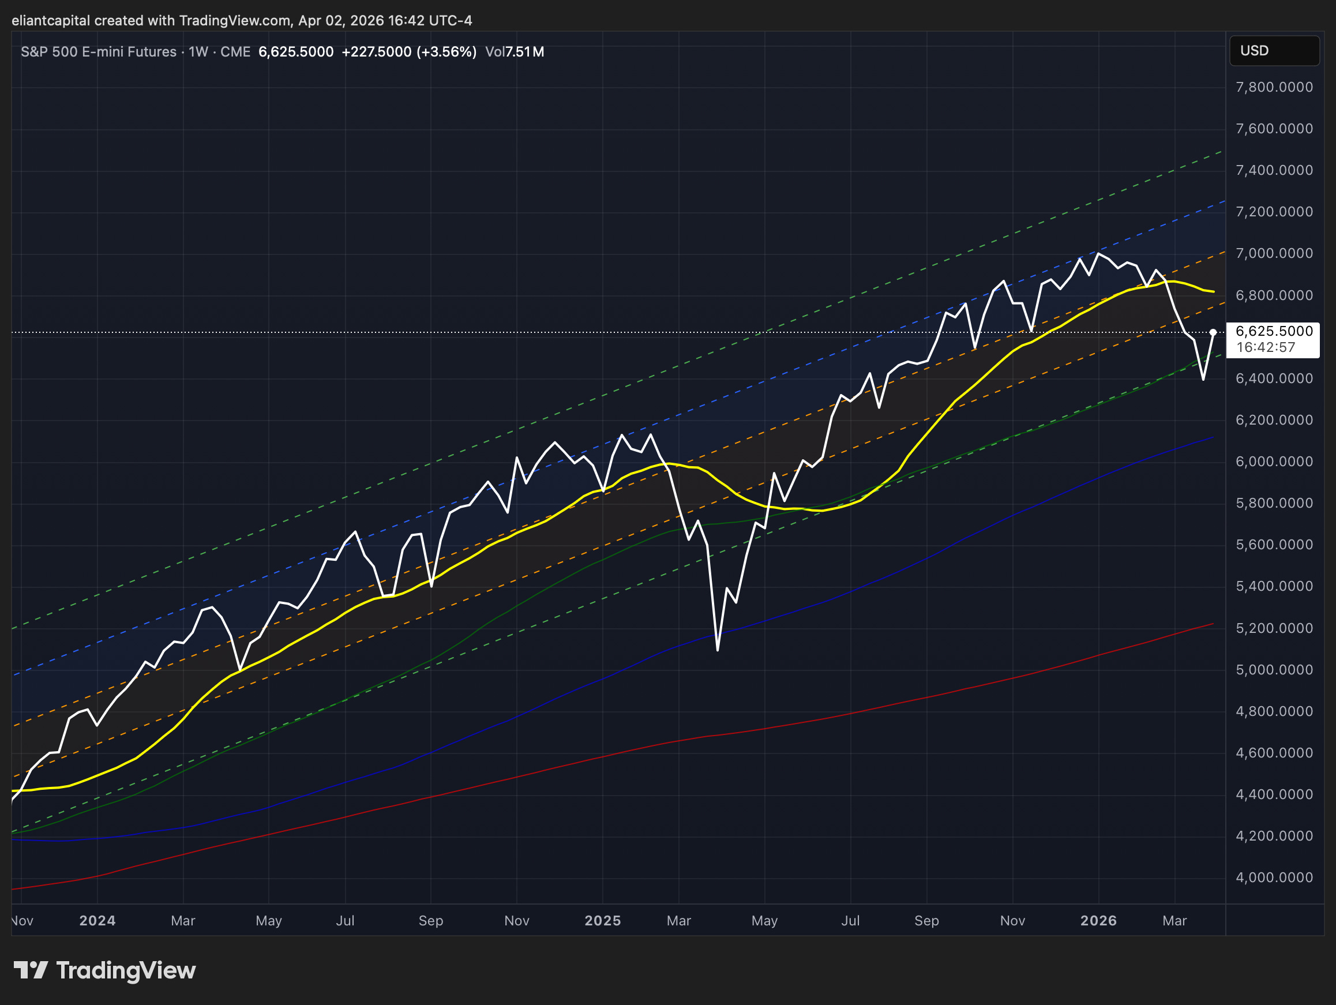The image size is (1336, 1005).
Task: Click the last price dot marker
Action: pos(1213,332)
